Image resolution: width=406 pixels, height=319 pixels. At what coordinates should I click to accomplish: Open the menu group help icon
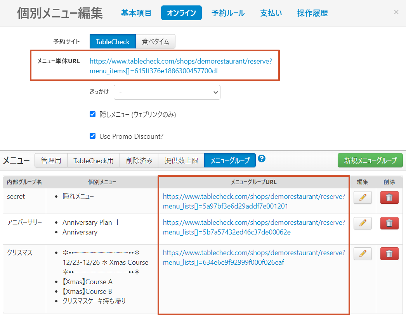click(262, 159)
